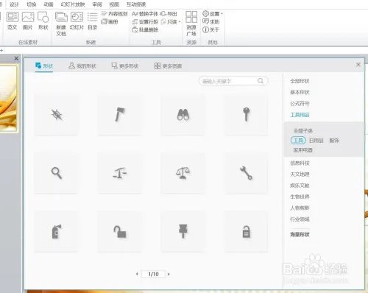Open the 只读 dropdown

(171, 22)
